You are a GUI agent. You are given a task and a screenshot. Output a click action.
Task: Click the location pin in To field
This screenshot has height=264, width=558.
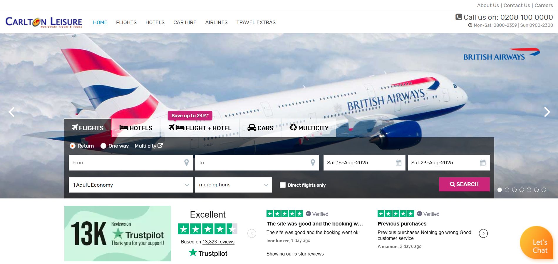point(313,163)
